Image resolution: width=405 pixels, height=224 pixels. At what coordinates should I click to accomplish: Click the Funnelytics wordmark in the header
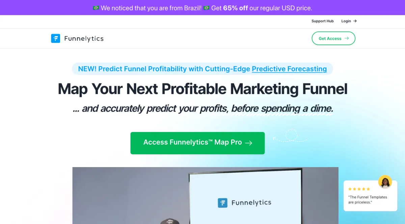tap(84, 39)
